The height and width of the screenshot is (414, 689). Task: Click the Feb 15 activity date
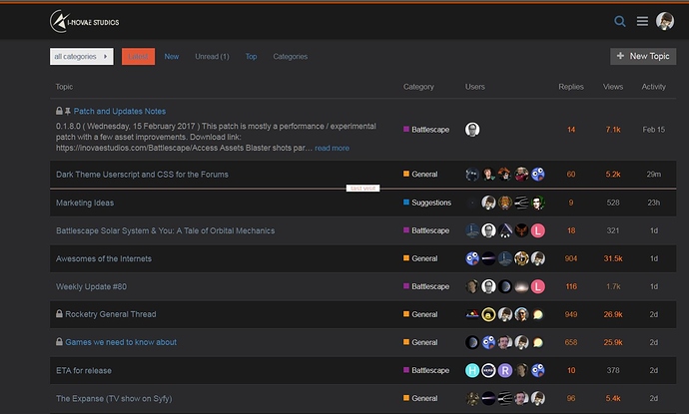tap(653, 130)
